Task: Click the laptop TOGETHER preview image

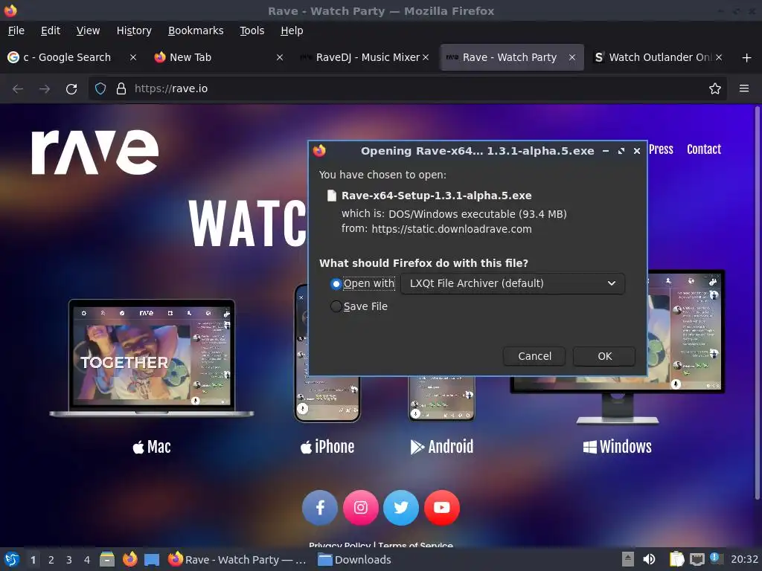Action: click(152, 358)
